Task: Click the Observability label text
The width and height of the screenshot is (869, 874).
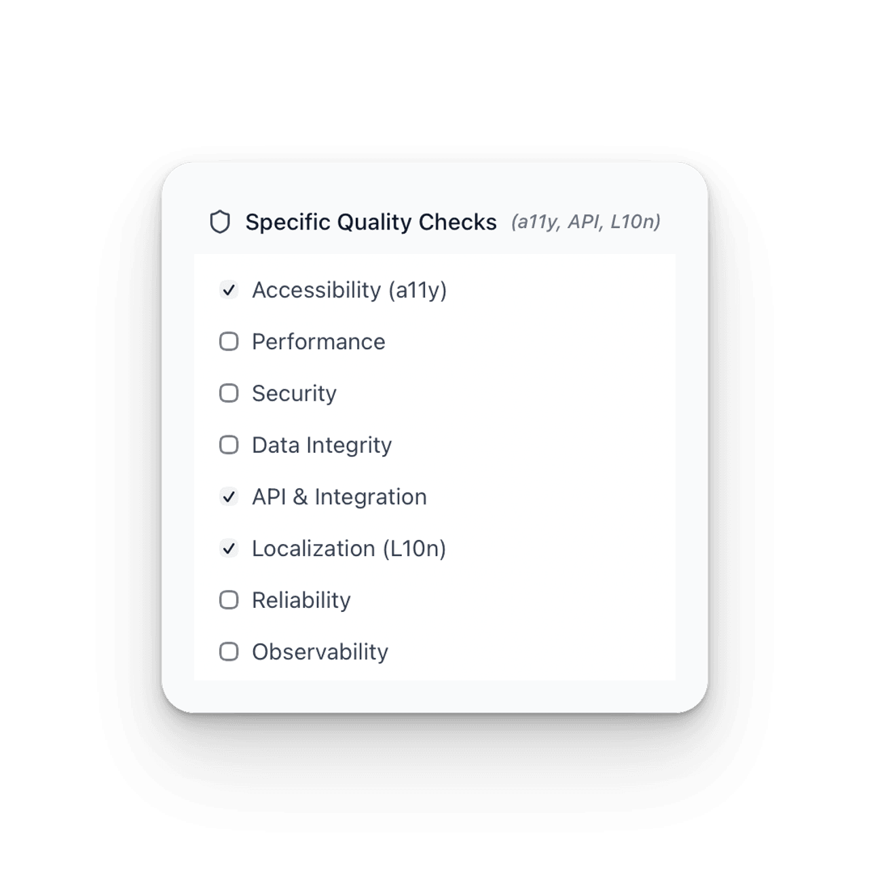Action: 319,651
